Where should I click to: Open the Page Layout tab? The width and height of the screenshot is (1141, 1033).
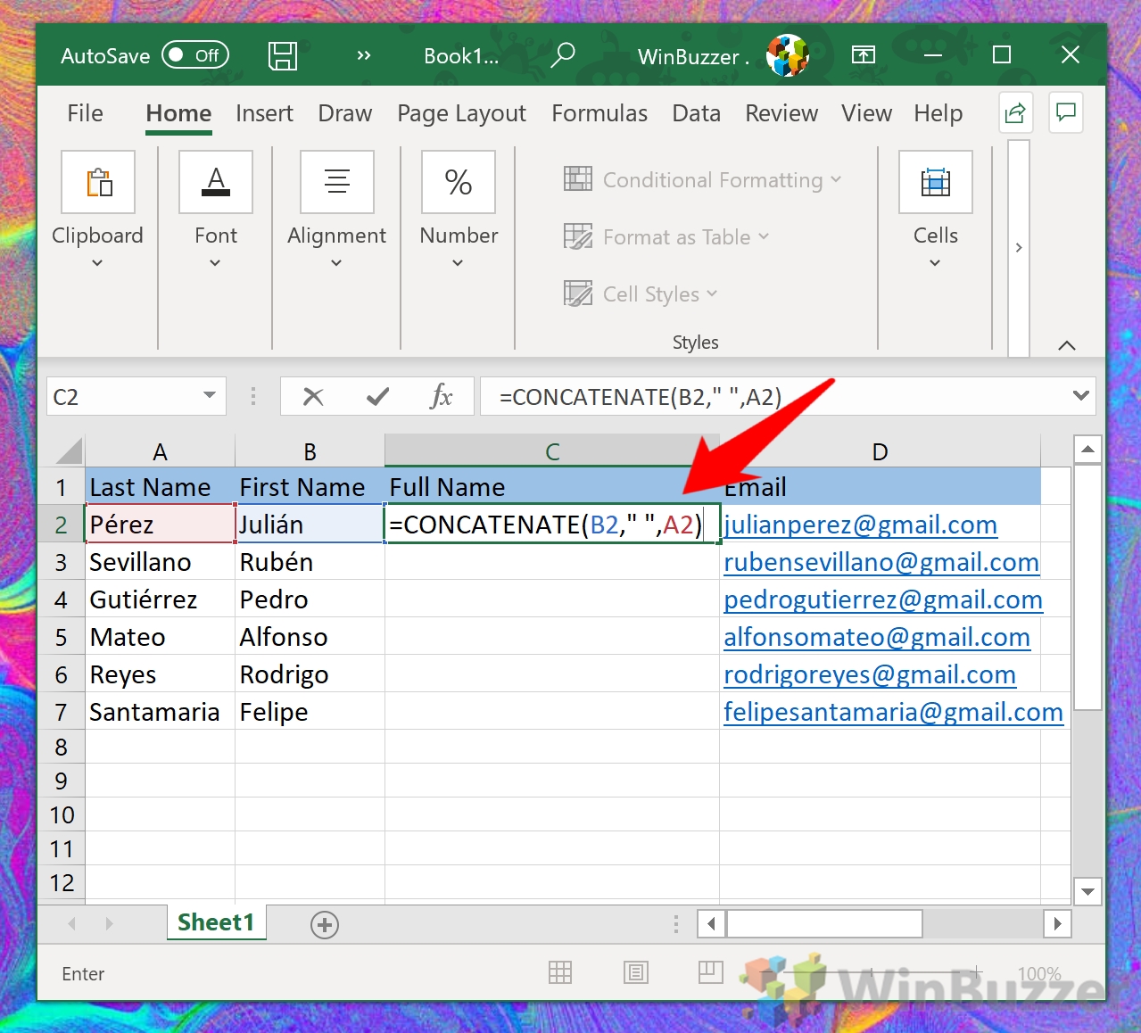click(461, 113)
